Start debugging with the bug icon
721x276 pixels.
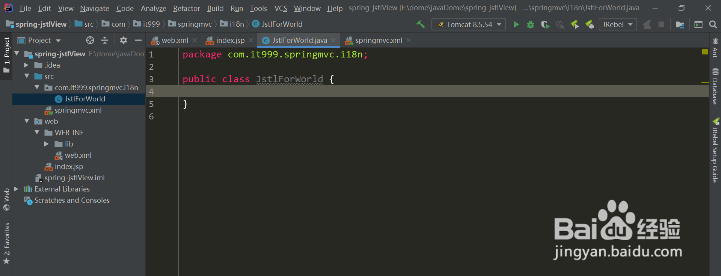531,24
